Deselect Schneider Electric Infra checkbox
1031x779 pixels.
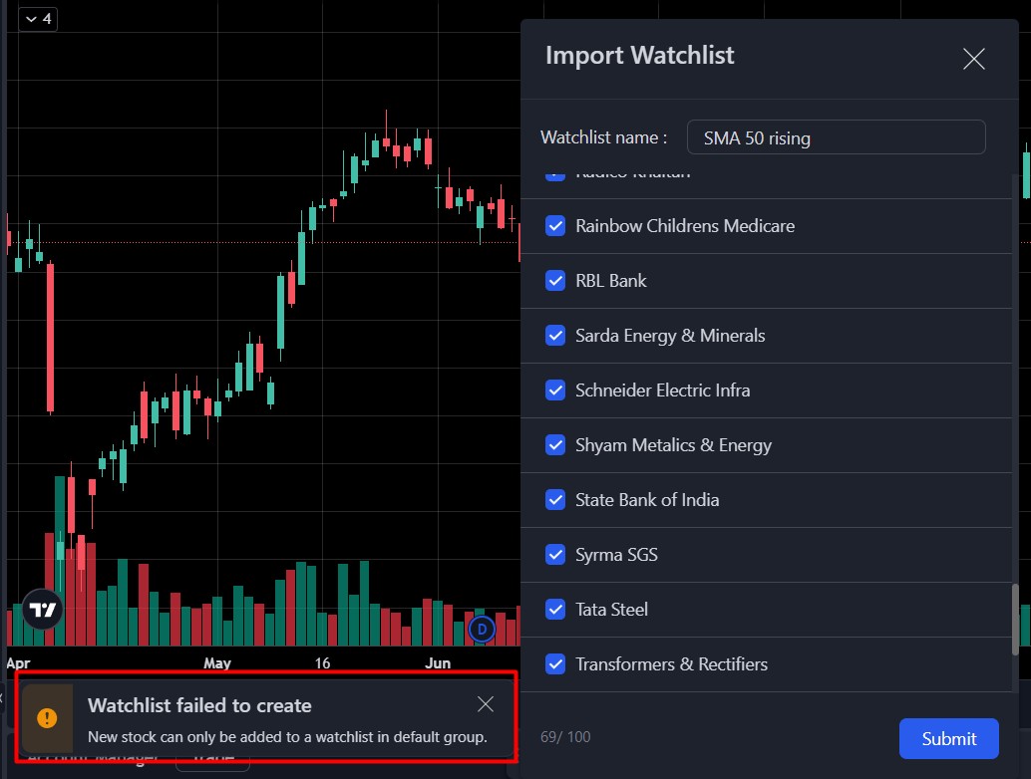[x=556, y=390]
